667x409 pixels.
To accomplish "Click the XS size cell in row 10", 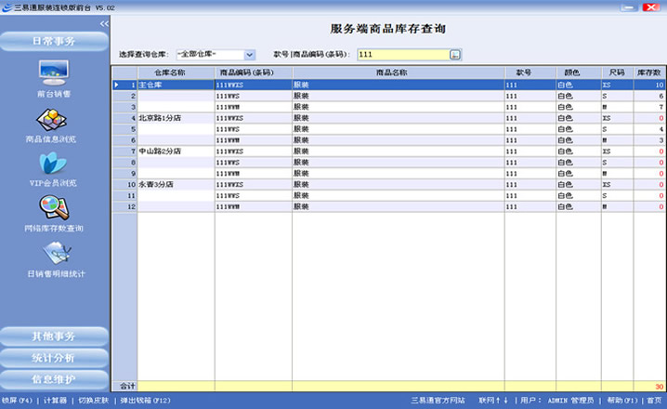I will point(617,184).
